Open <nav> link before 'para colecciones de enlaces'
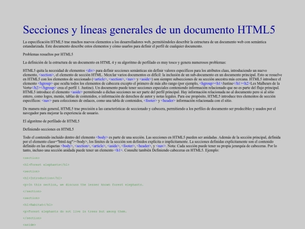Screen dimensions: 305x229 pyautogui.click(x=47, y=101)
